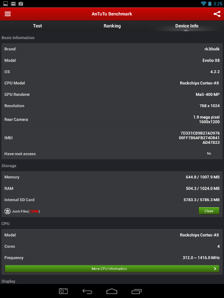The image size is (224, 298).
Task: Open recent apps from navigation bar
Action: coord(137,291)
